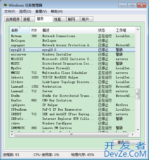Screen dimensions: 149x160
Task: Select the KeyIso service row
Action: (x=72, y=100)
